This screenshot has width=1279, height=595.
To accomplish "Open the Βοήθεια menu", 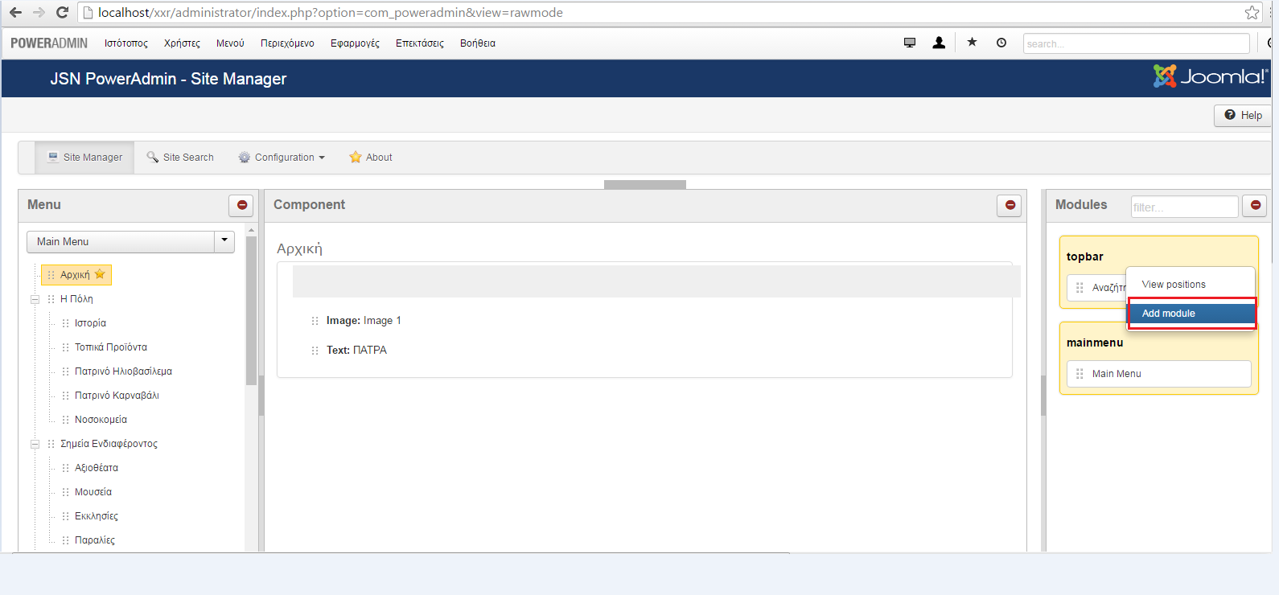I will (x=478, y=43).
